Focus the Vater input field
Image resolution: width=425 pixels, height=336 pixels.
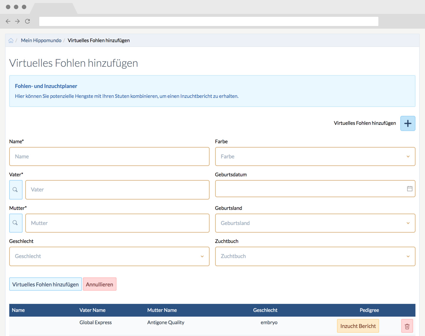[117, 190]
